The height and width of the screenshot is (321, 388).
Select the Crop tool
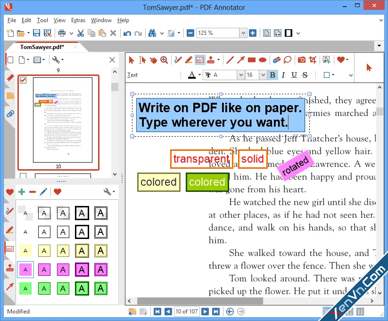click(x=313, y=60)
